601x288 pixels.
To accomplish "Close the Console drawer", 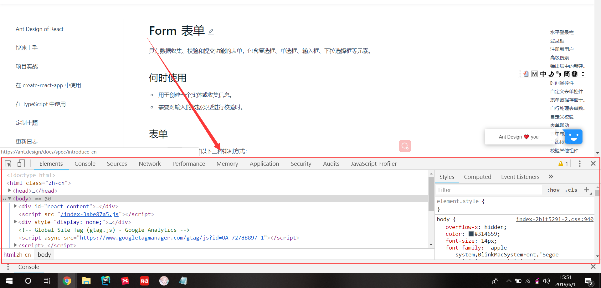I will pos(593,266).
